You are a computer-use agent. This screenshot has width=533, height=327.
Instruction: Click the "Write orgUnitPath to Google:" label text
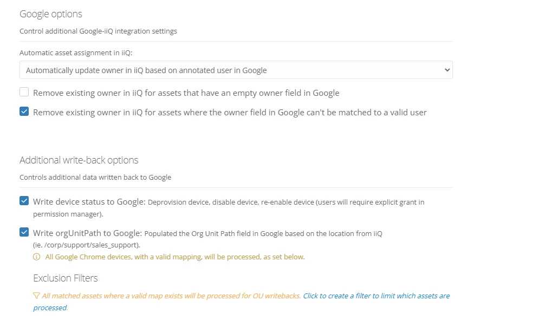(x=87, y=233)
